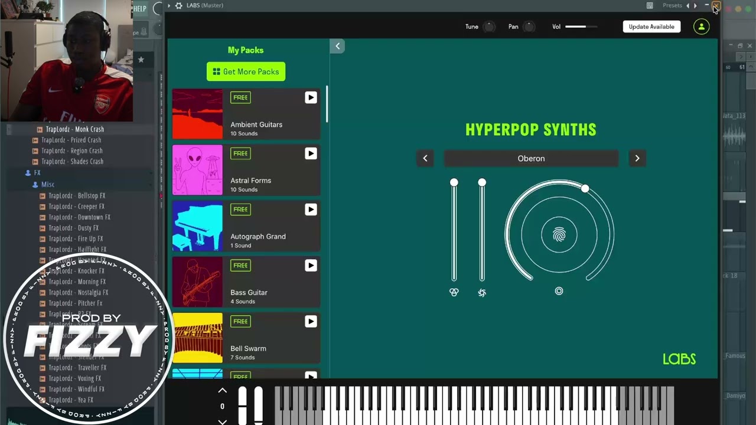Preview the Bass Guitar pack with its play button
The width and height of the screenshot is (756, 425).
(311, 266)
